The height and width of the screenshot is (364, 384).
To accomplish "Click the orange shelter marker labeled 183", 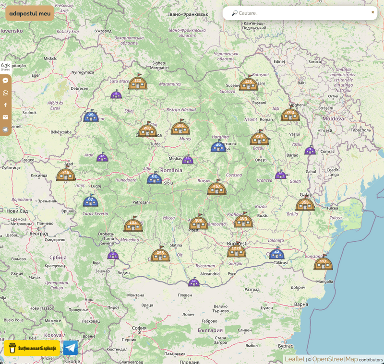I will coord(243,220).
